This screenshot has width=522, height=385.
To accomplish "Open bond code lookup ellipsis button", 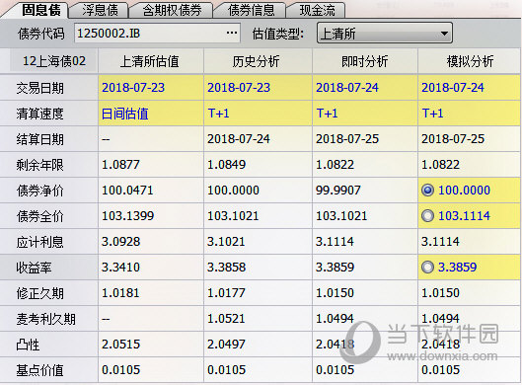I will coord(231,33).
